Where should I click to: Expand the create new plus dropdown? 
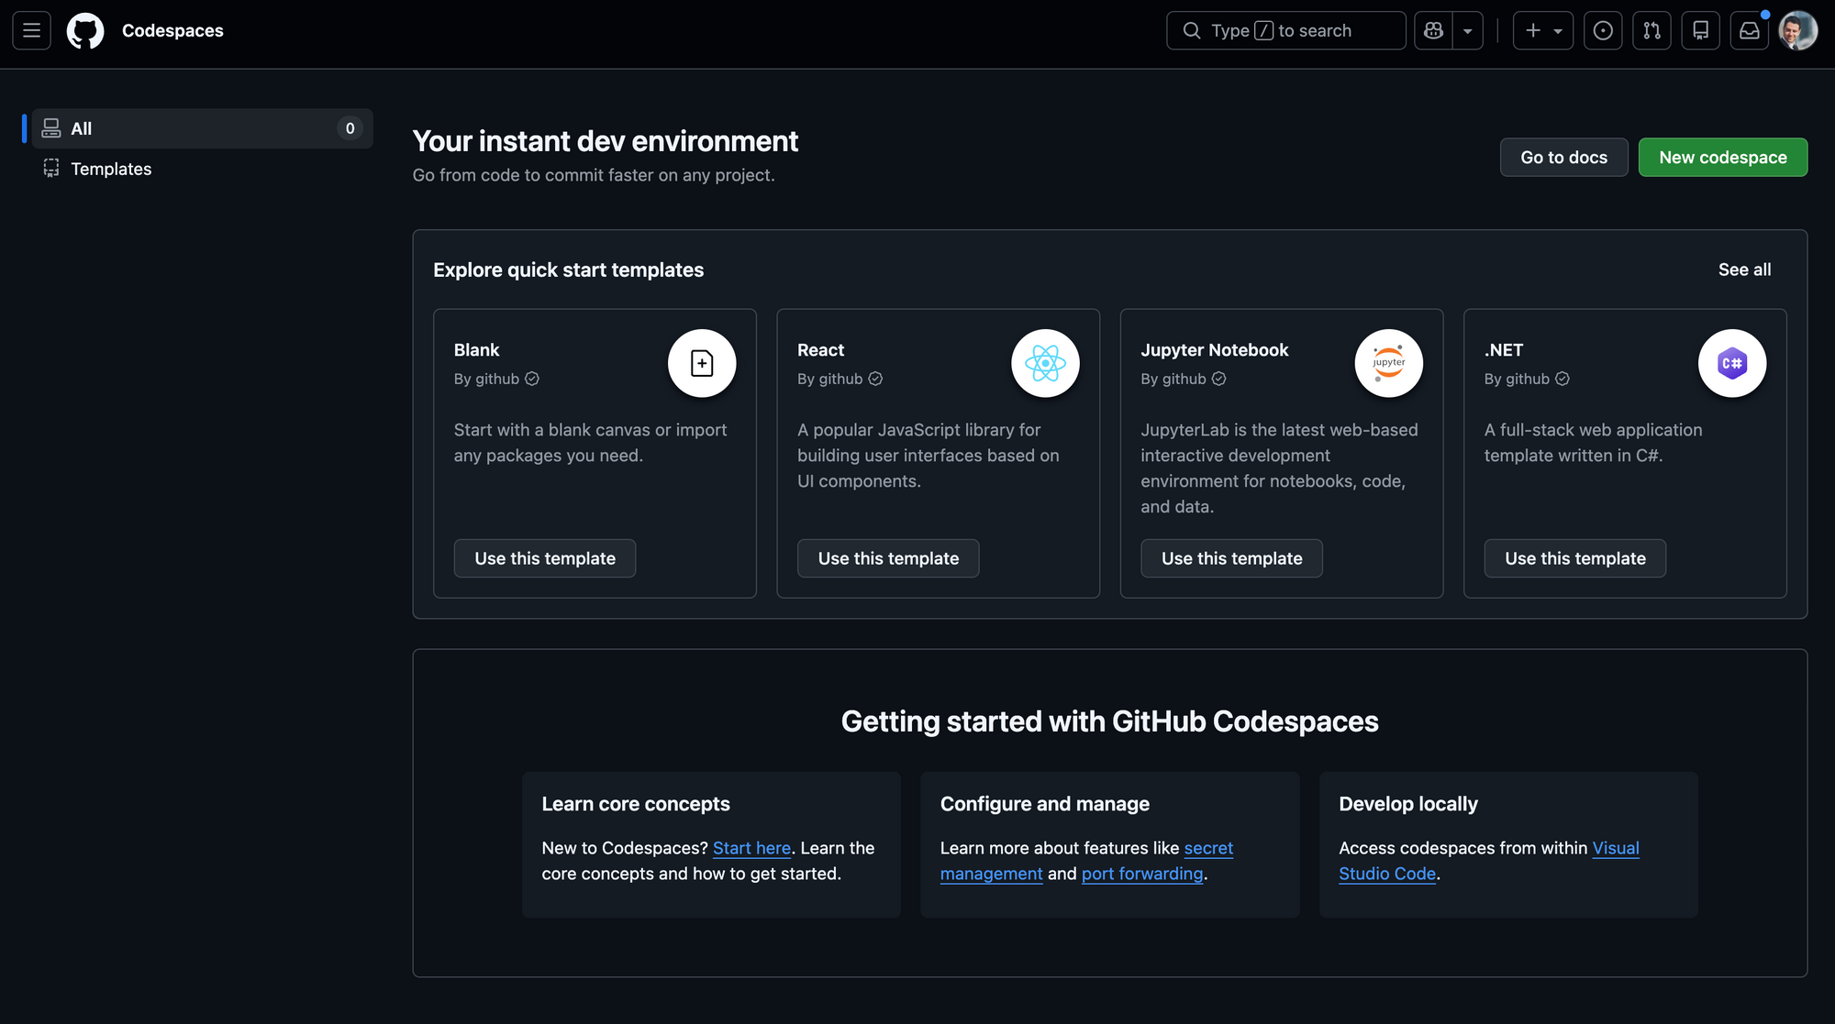click(1543, 30)
